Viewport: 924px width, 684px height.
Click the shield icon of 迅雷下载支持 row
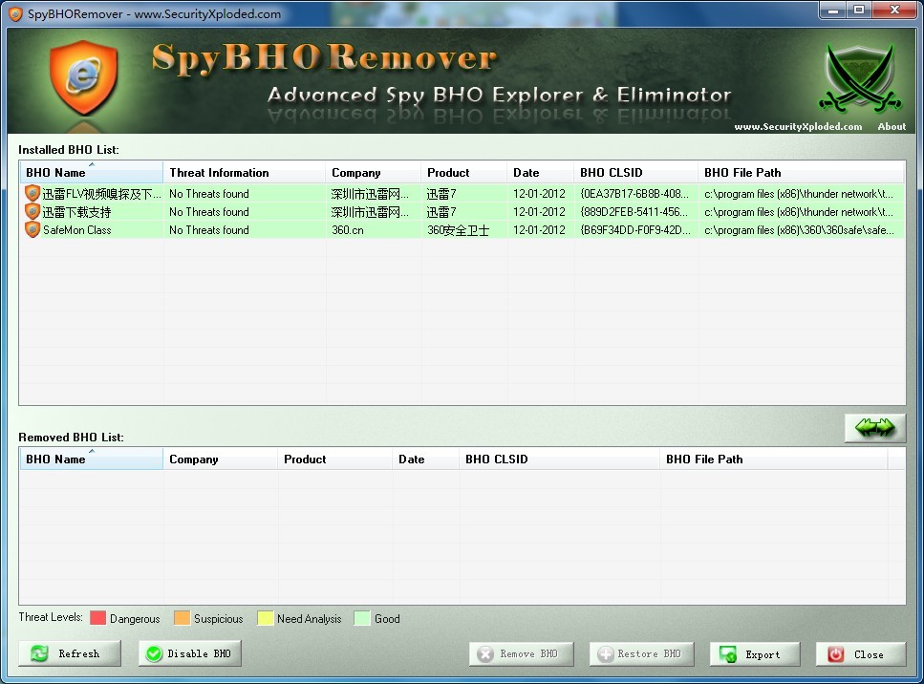tap(32, 212)
